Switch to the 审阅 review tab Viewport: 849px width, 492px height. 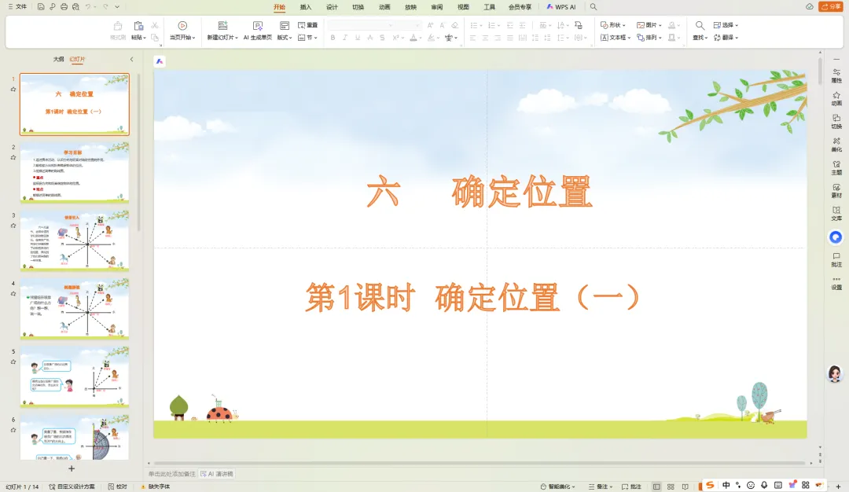(437, 7)
